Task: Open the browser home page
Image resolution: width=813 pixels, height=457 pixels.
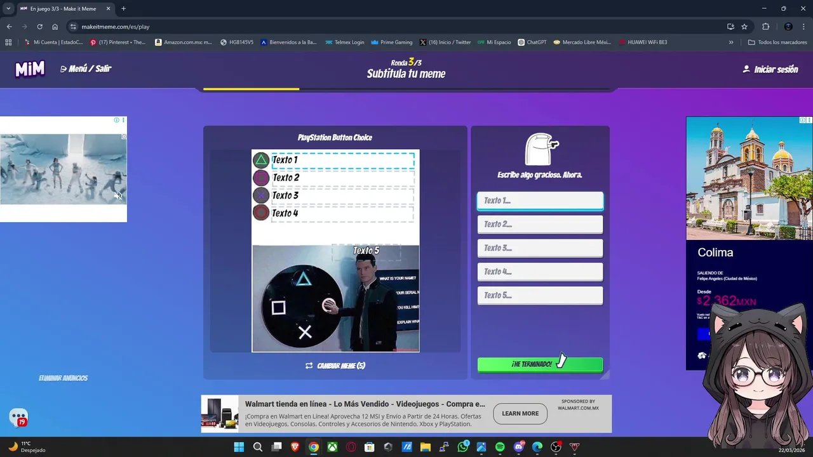Action: click(55, 27)
